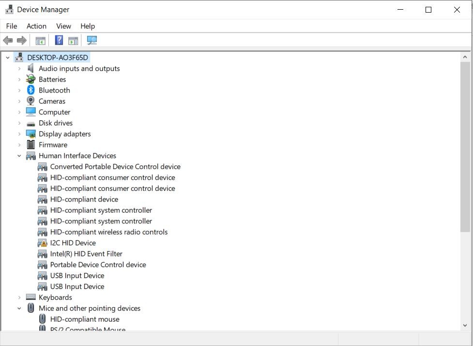Select 'Intel(R) HID Event Filter' text
Screen dimensions: 473x346
(86, 254)
